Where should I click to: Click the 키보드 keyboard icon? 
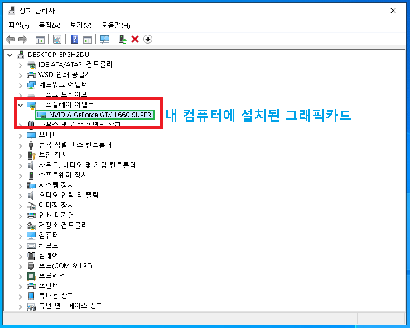click(31, 246)
